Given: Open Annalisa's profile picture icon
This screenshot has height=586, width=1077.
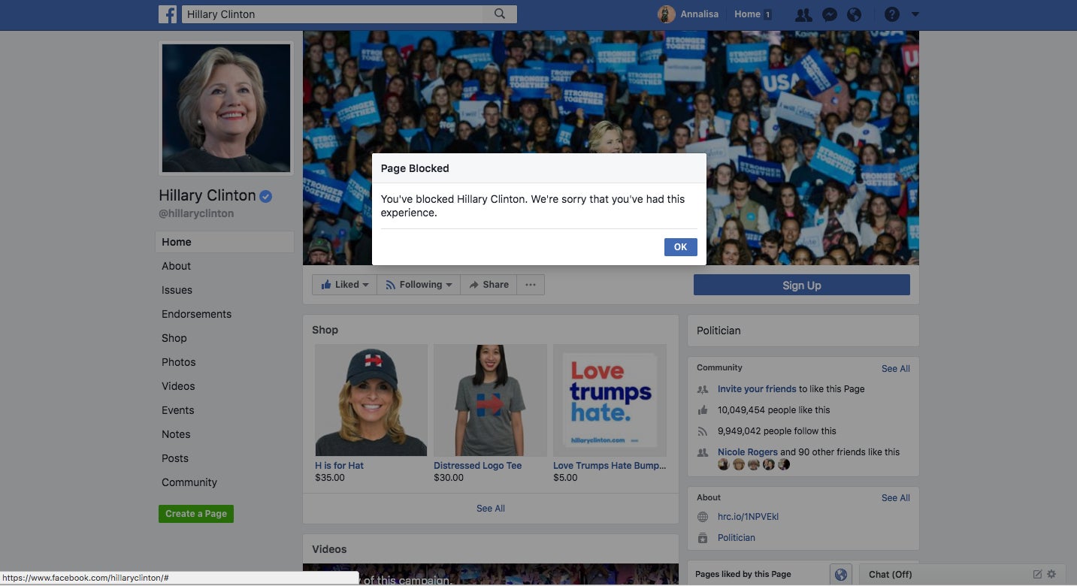Looking at the screenshot, I should point(666,14).
